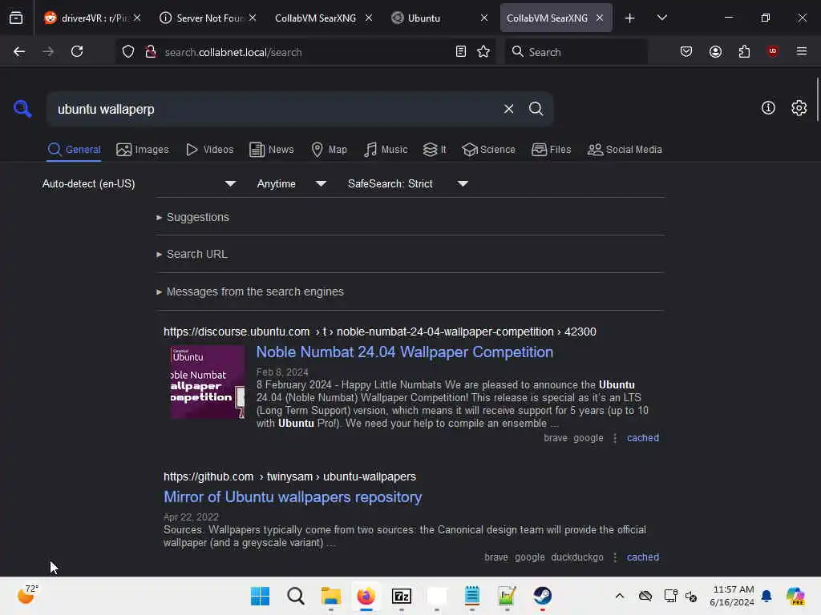The width and height of the screenshot is (821, 615).
Task: Switch to the Map search category
Action: [x=330, y=150]
